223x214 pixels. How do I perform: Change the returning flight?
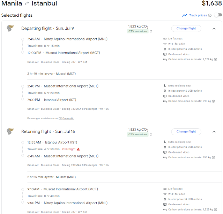click(186, 131)
